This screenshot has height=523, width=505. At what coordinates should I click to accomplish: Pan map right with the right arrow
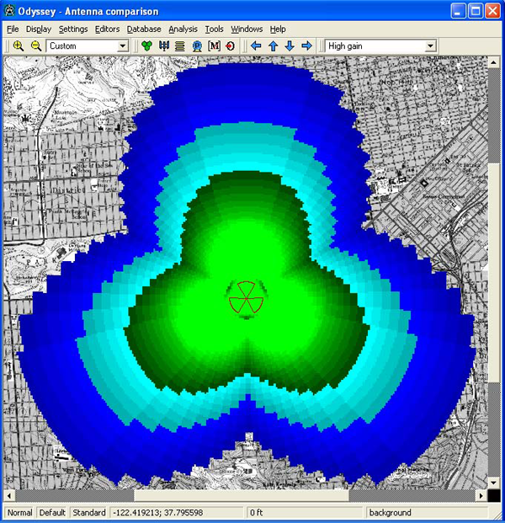[x=306, y=46]
